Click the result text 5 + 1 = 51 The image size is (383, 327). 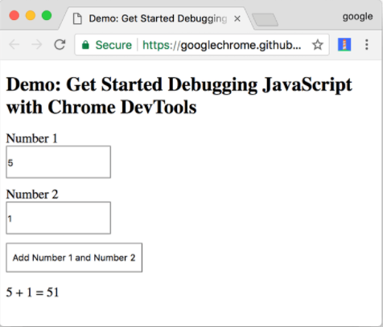pyautogui.click(x=32, y=292)
